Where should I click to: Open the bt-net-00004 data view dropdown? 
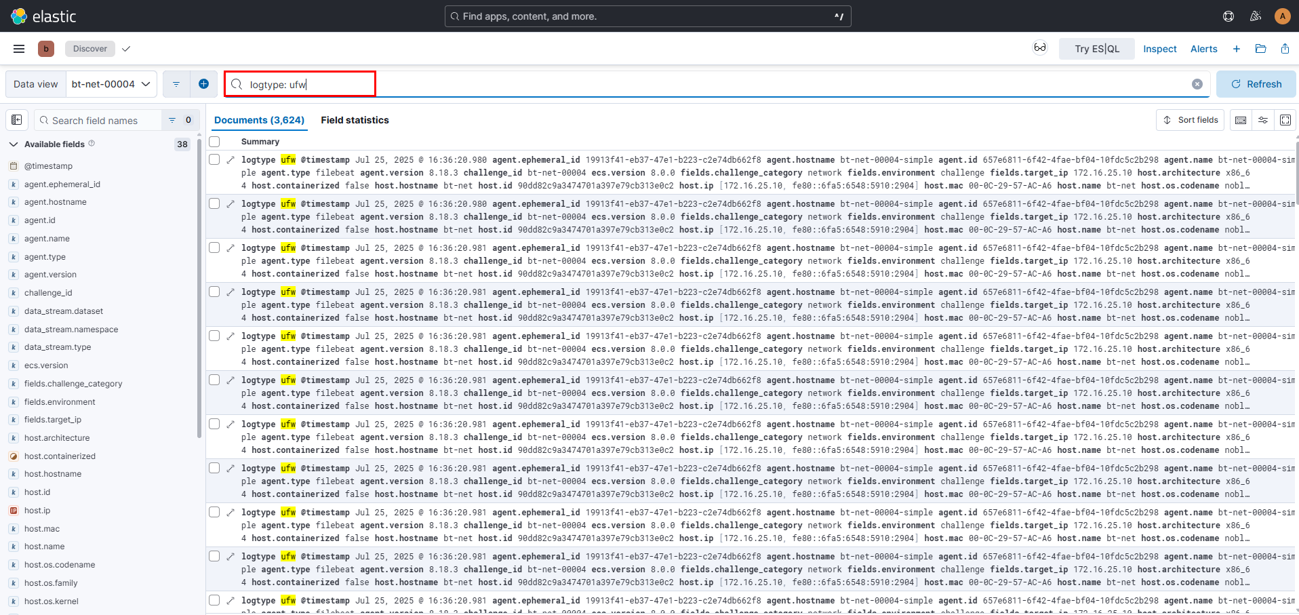click(111, 84)
